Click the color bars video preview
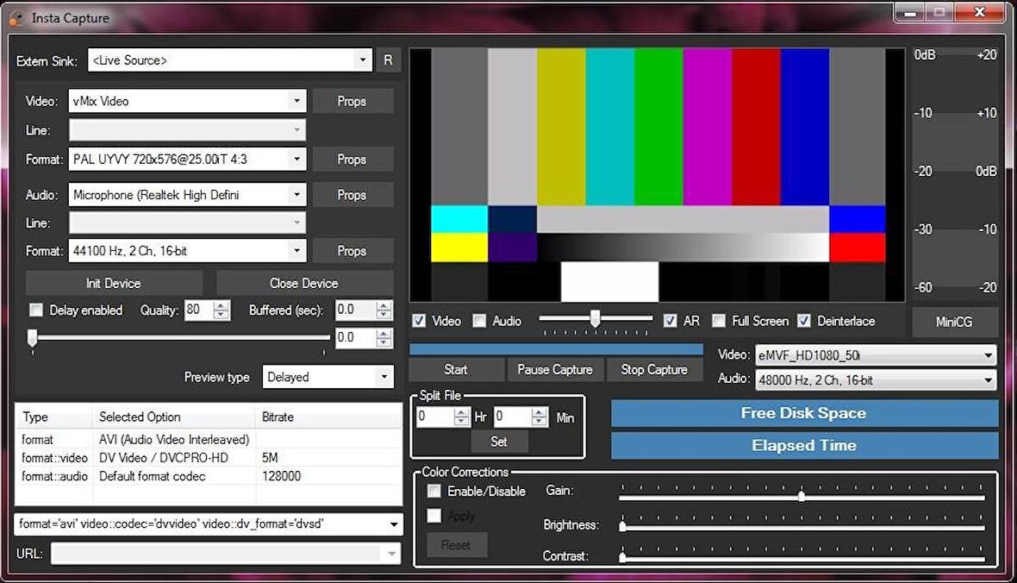The width and height of the screenshot is (1017, 583). click(657, 174)
